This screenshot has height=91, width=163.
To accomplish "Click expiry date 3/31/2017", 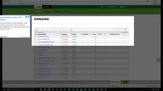I will pos(65,39).
